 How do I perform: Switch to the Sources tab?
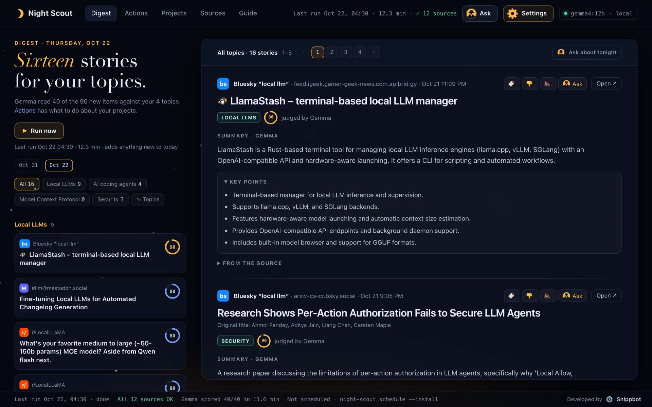click(213, 13)
